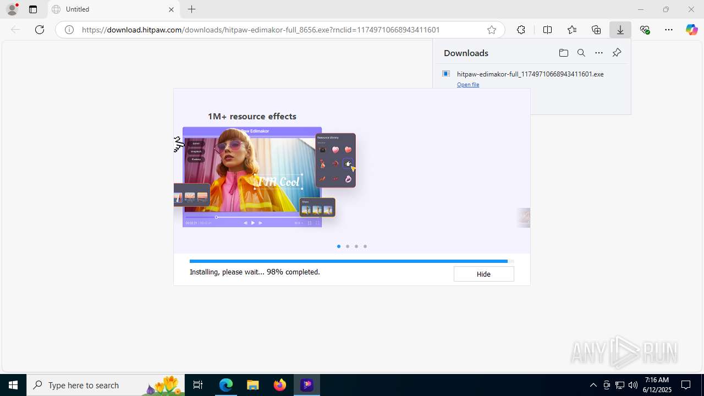The height and width of the screenshot is (396, 704).
Task: Click the Installing, please wait status text
Action: [x=255, y=272]
